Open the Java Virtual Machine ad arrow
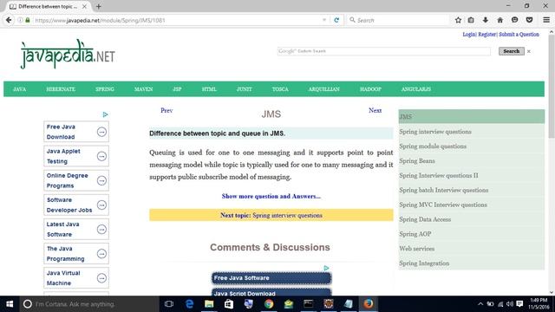555x312 pixels. coord(101,278)
